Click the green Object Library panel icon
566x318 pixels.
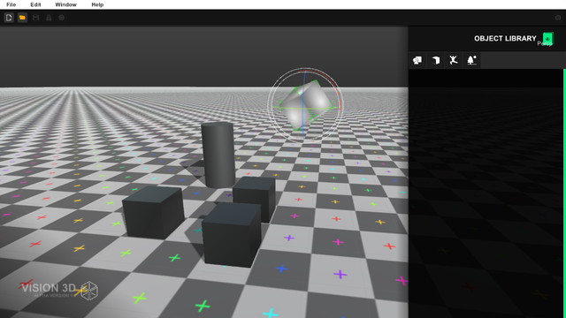(548, 39)
